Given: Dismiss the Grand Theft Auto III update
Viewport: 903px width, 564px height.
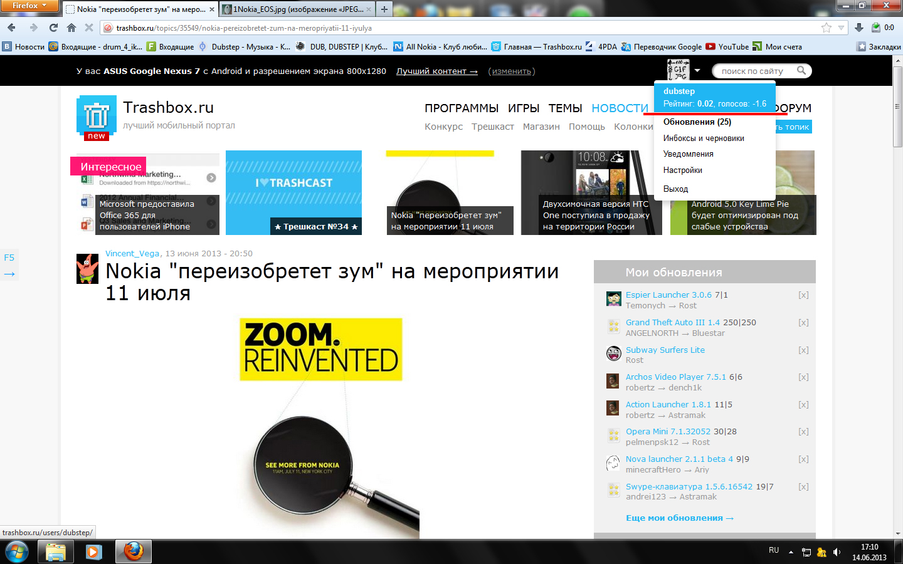Looking at the screenshot, I should 803,322.
